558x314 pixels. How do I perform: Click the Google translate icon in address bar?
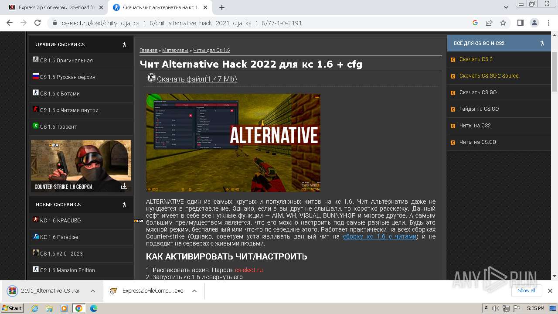[475, 23]
